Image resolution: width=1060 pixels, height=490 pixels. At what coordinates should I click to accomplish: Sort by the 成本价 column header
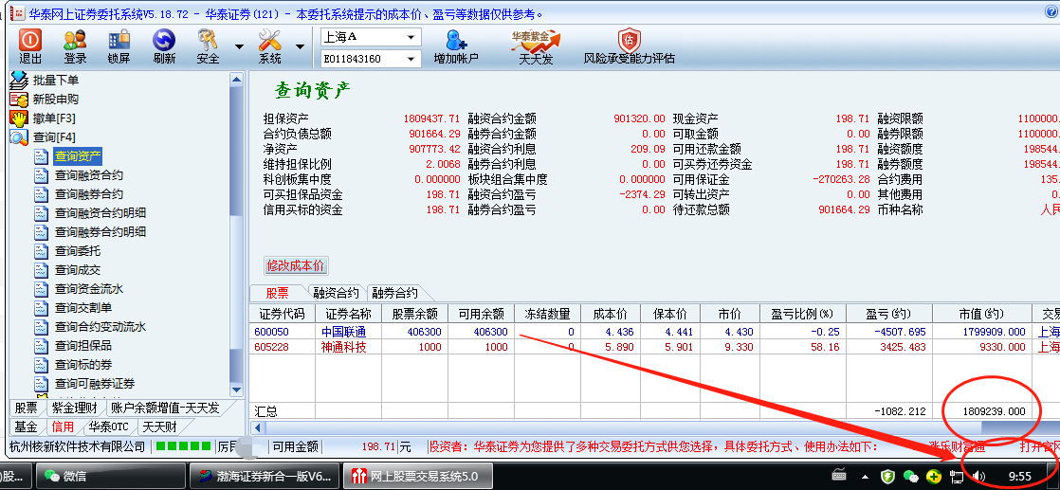[611, 315]
